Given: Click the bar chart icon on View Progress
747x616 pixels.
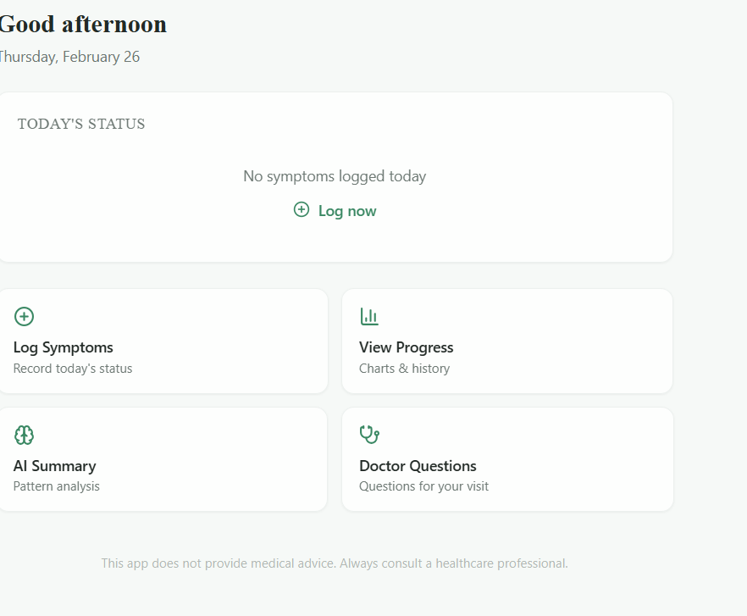Looking at the screenshot, I should [x=368, y=315].
